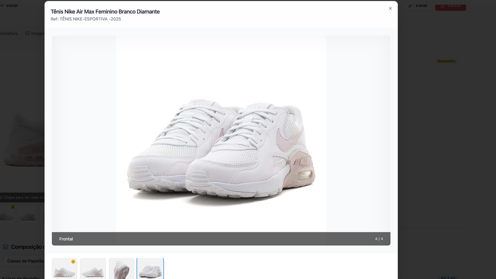Click the 'Frontal' caption label

coord(66,239)
